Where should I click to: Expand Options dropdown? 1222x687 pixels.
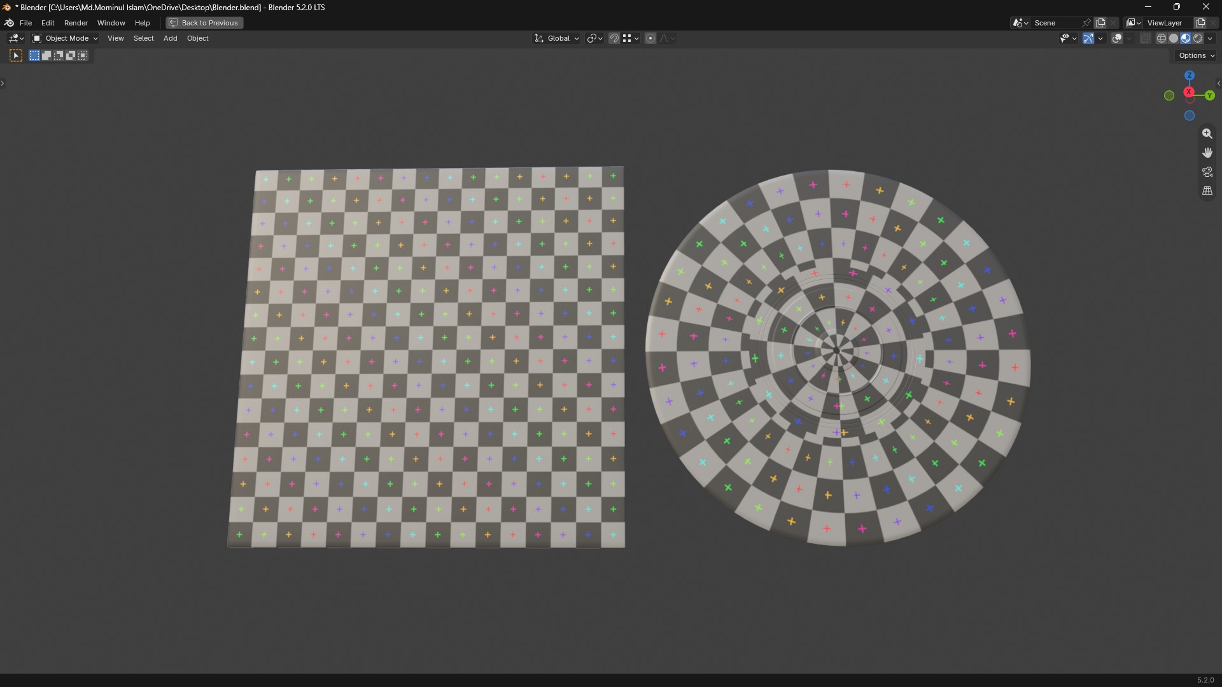pos(1197,56)
